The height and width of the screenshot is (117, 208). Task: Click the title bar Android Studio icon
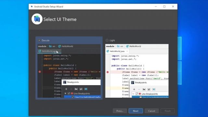32,6
